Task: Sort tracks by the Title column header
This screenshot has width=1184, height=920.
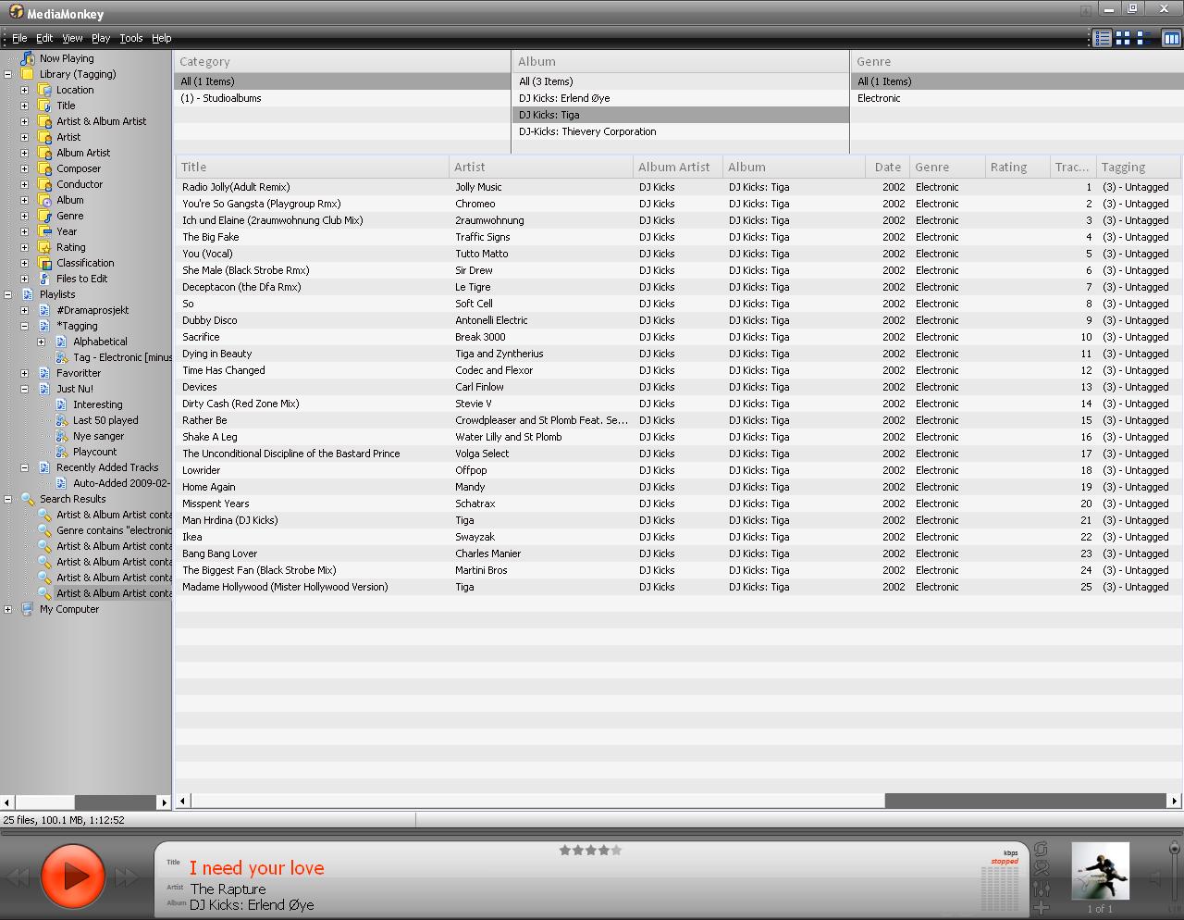Action: pyautogui.click(x=313, y=167)
